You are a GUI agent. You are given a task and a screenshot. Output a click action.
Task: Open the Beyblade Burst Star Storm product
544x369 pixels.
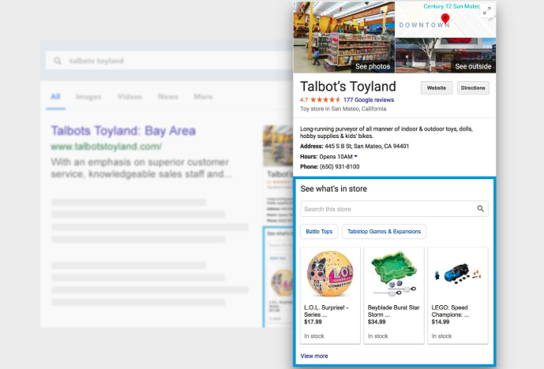(x=394, y=295)
